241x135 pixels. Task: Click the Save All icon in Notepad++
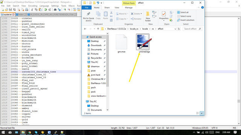click(14, 10)
